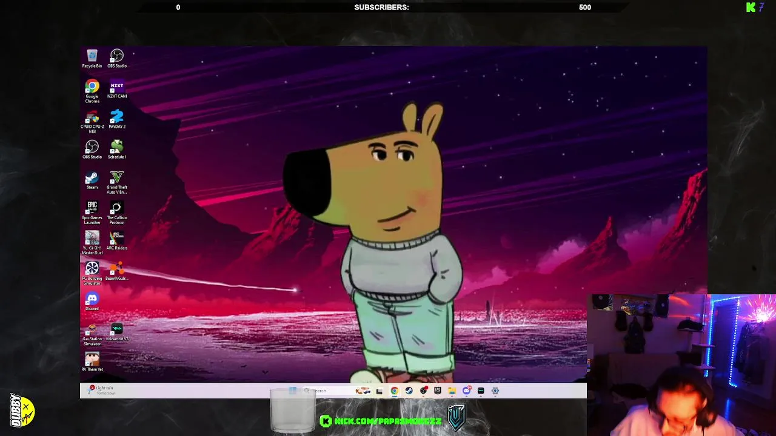Select OBS Studio shortcut beside Schedule I

click(92, 150)
